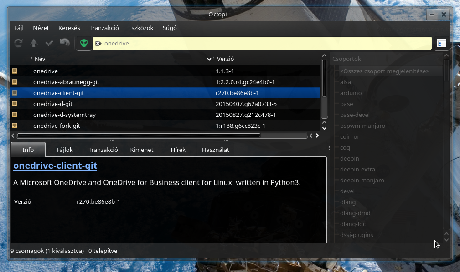Switch to the Info tab
460x272 pixels.
[x=28, y=150]
